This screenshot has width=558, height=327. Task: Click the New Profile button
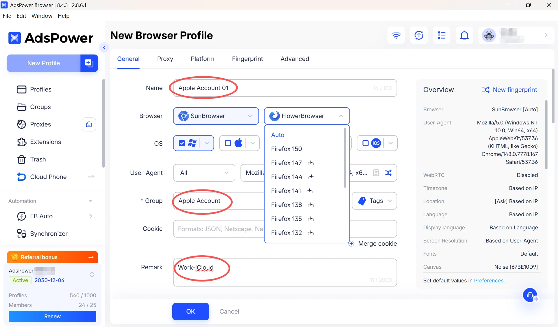tap(43, 63)
